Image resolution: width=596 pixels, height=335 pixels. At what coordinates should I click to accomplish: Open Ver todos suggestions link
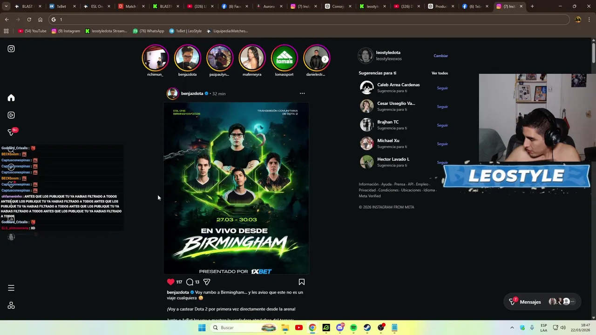coord(440,73)
